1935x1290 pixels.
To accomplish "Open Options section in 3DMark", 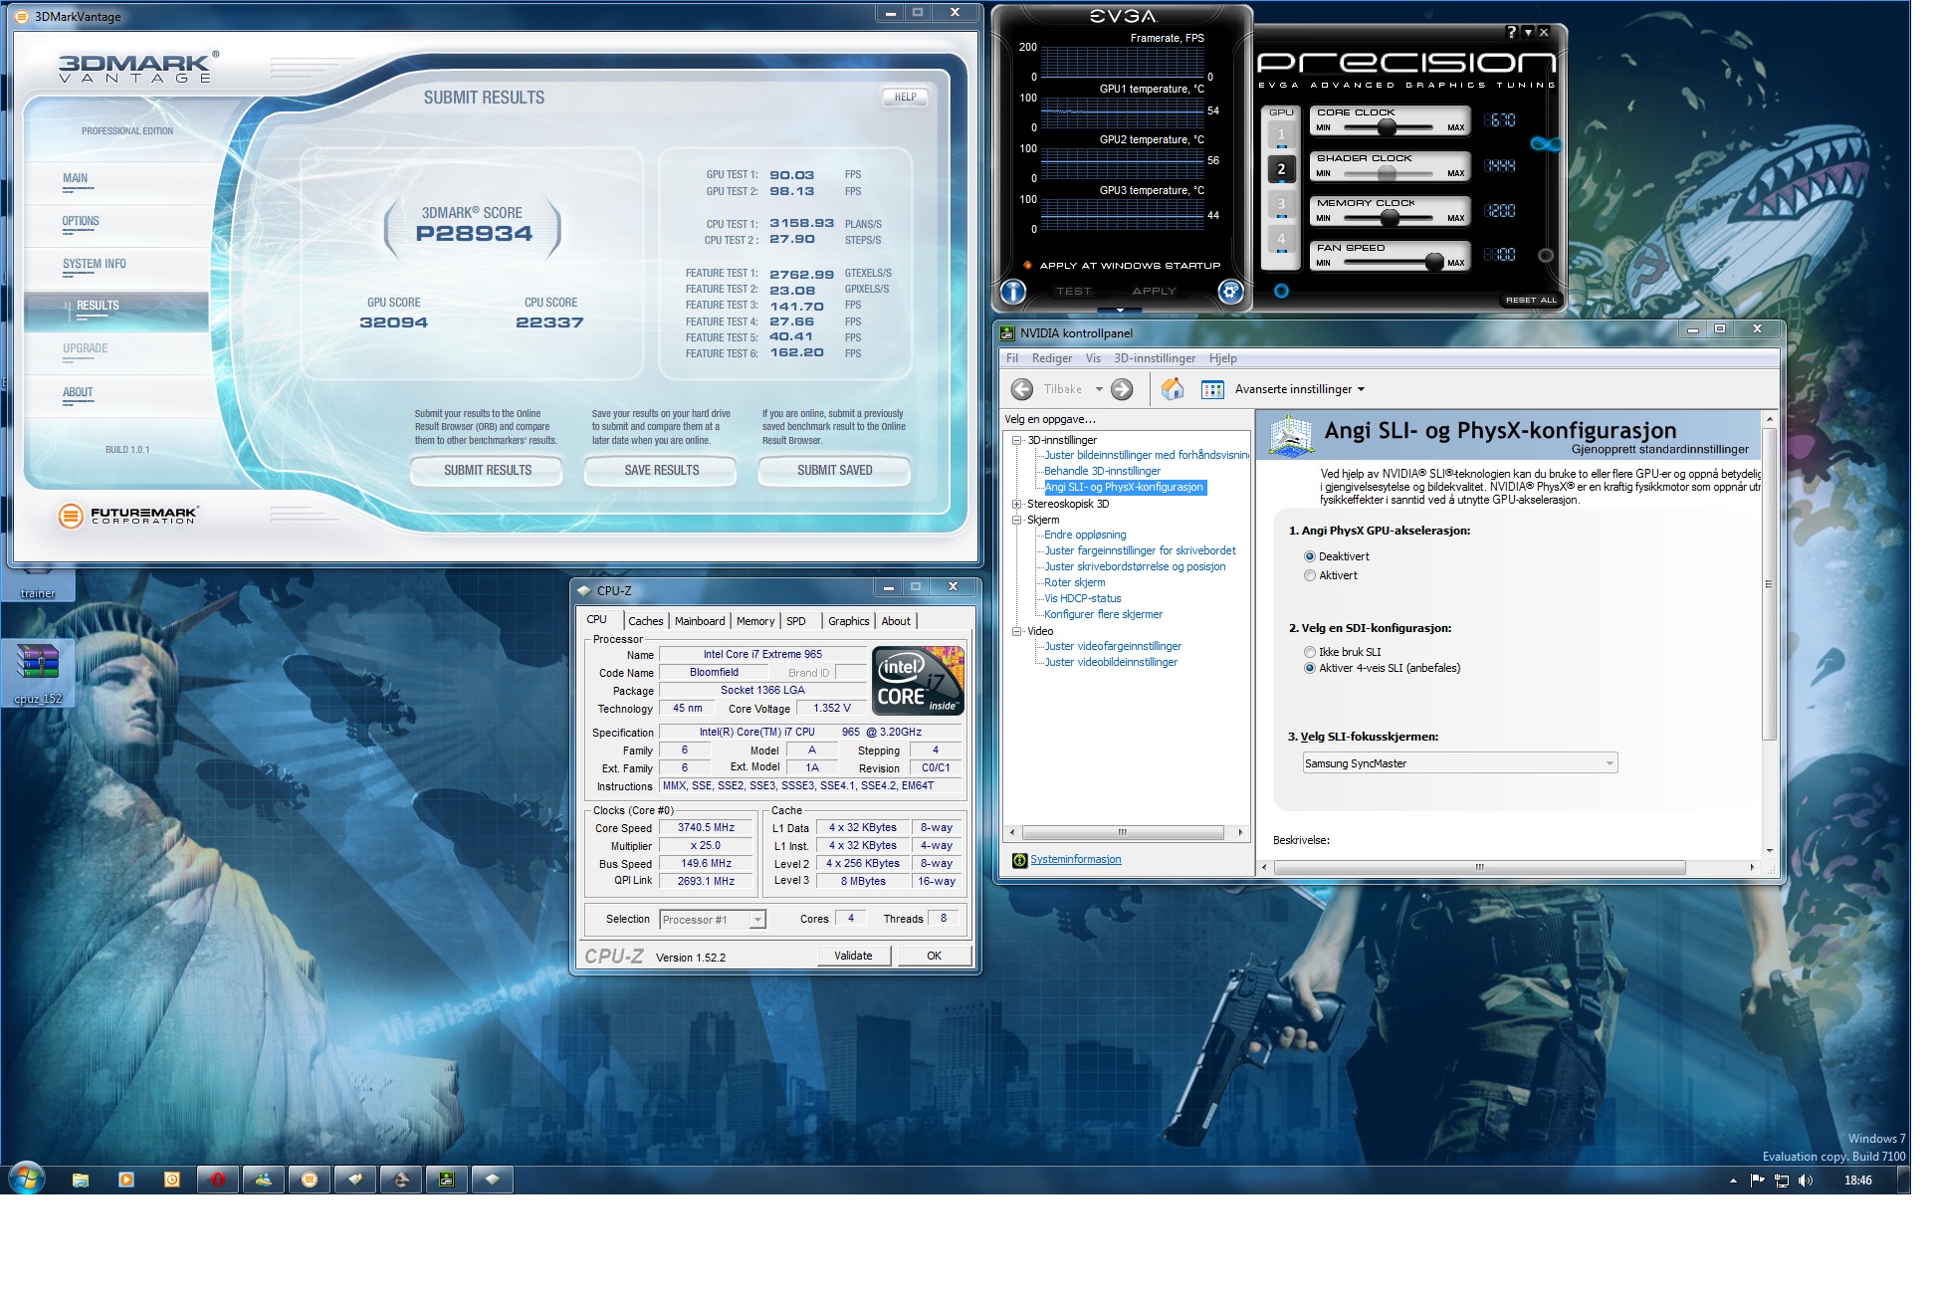I will coord(81,221).
